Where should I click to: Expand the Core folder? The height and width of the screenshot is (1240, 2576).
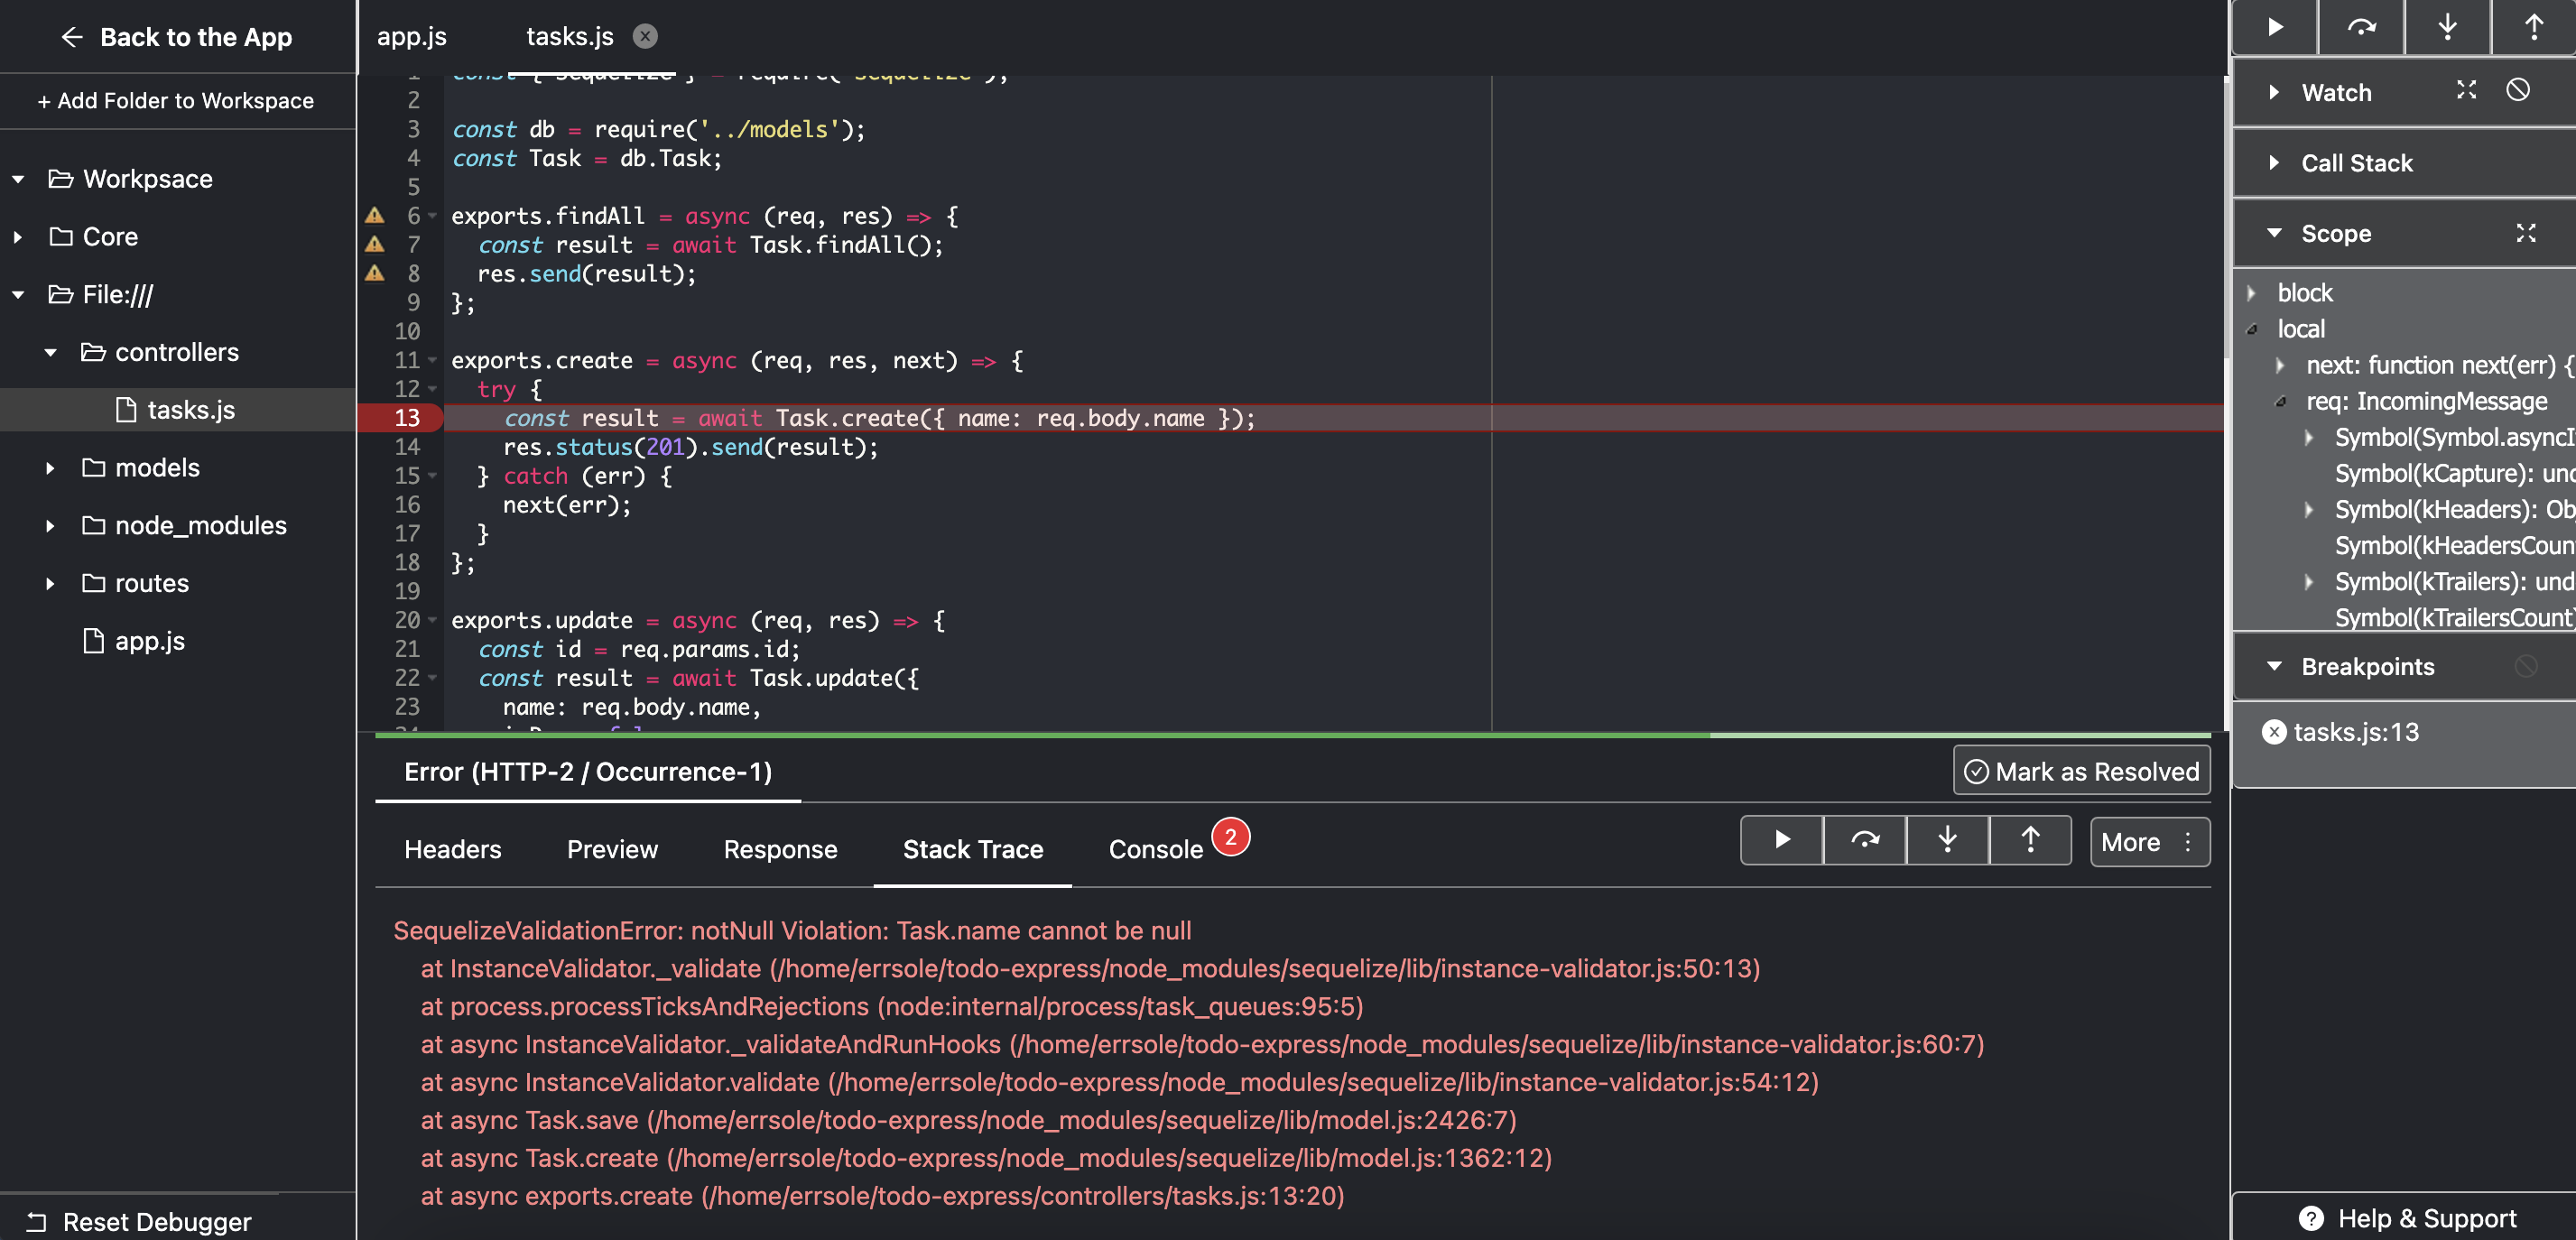18,237
